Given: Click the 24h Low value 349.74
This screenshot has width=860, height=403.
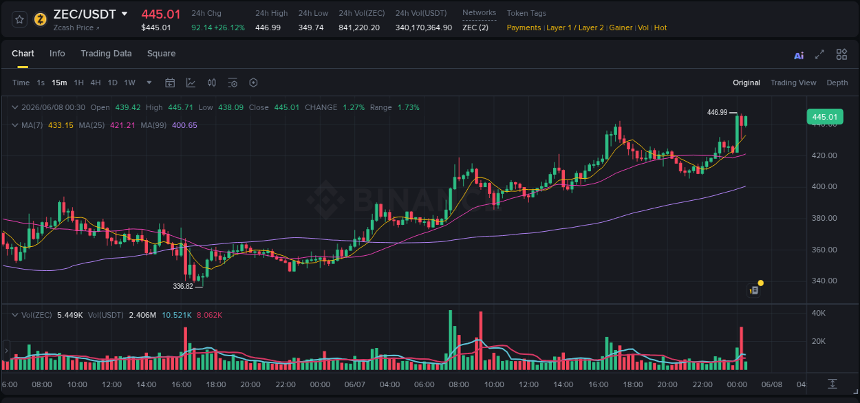Looking at the screenshot, I should (311, 28).
